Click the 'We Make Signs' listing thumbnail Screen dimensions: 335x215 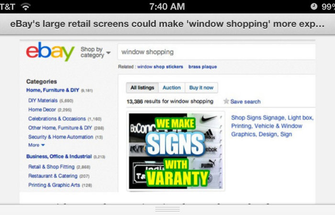[176, 151]
